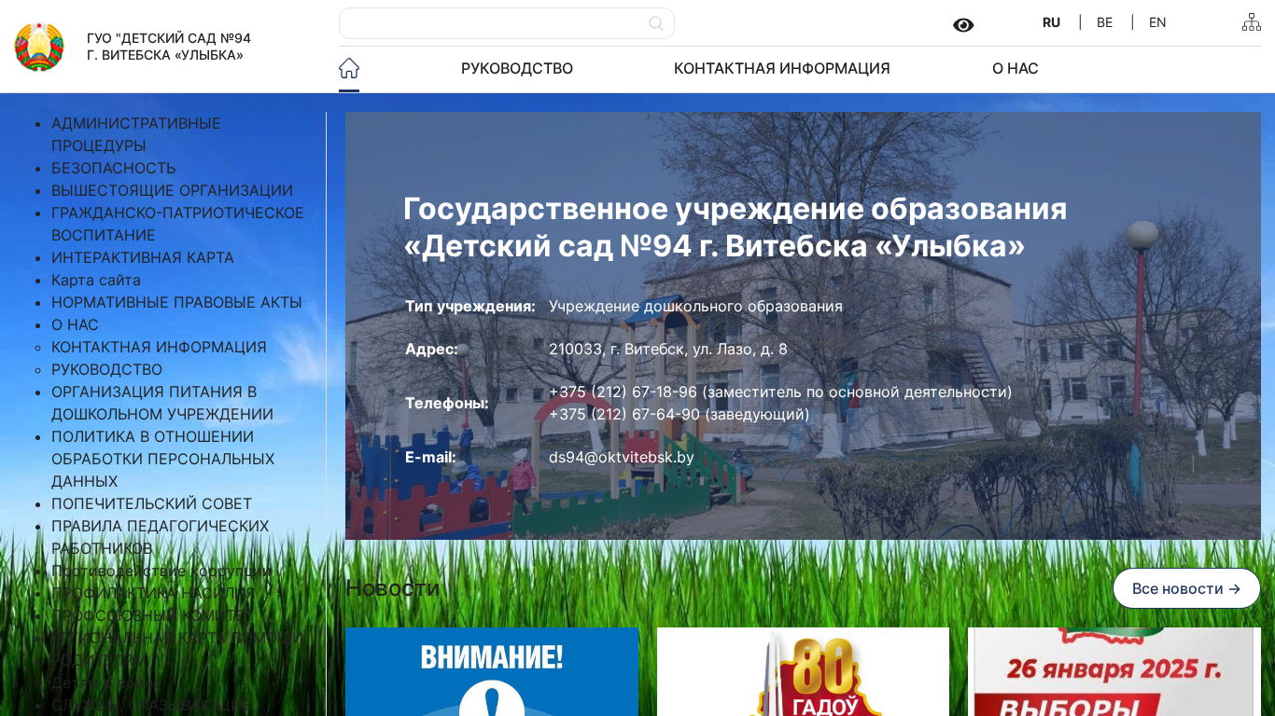Screen dimensions: 1275x716
Task: Click the email ds94@oktvitebsk.by
Action: tap(622, 457)
